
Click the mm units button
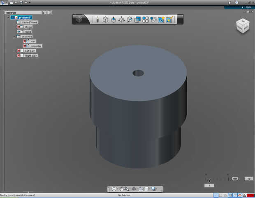tap(235, 179)
